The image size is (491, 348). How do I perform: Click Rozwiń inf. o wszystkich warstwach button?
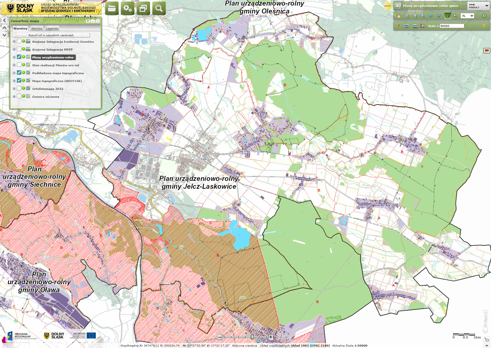coord(51,35)
